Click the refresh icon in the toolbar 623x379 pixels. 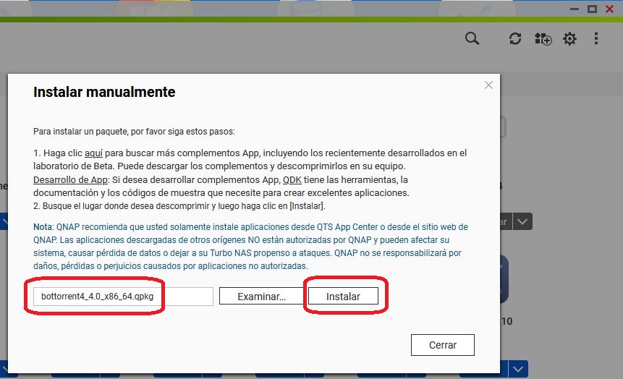coord(515,39)
